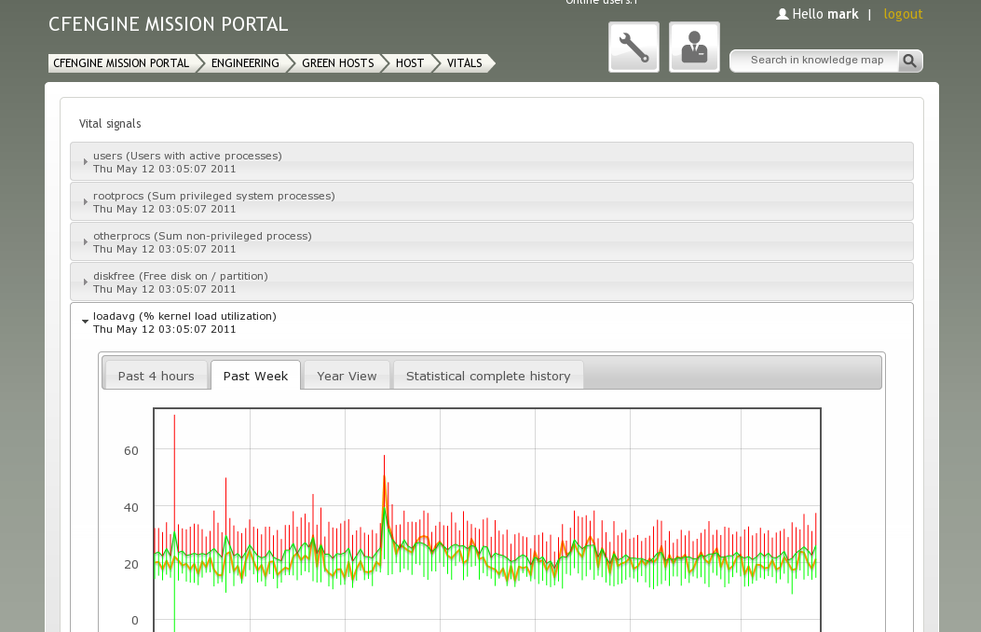Screen dimensions: 981x632
Task: Click the 40 y-axis label
Action: (131, 507)
